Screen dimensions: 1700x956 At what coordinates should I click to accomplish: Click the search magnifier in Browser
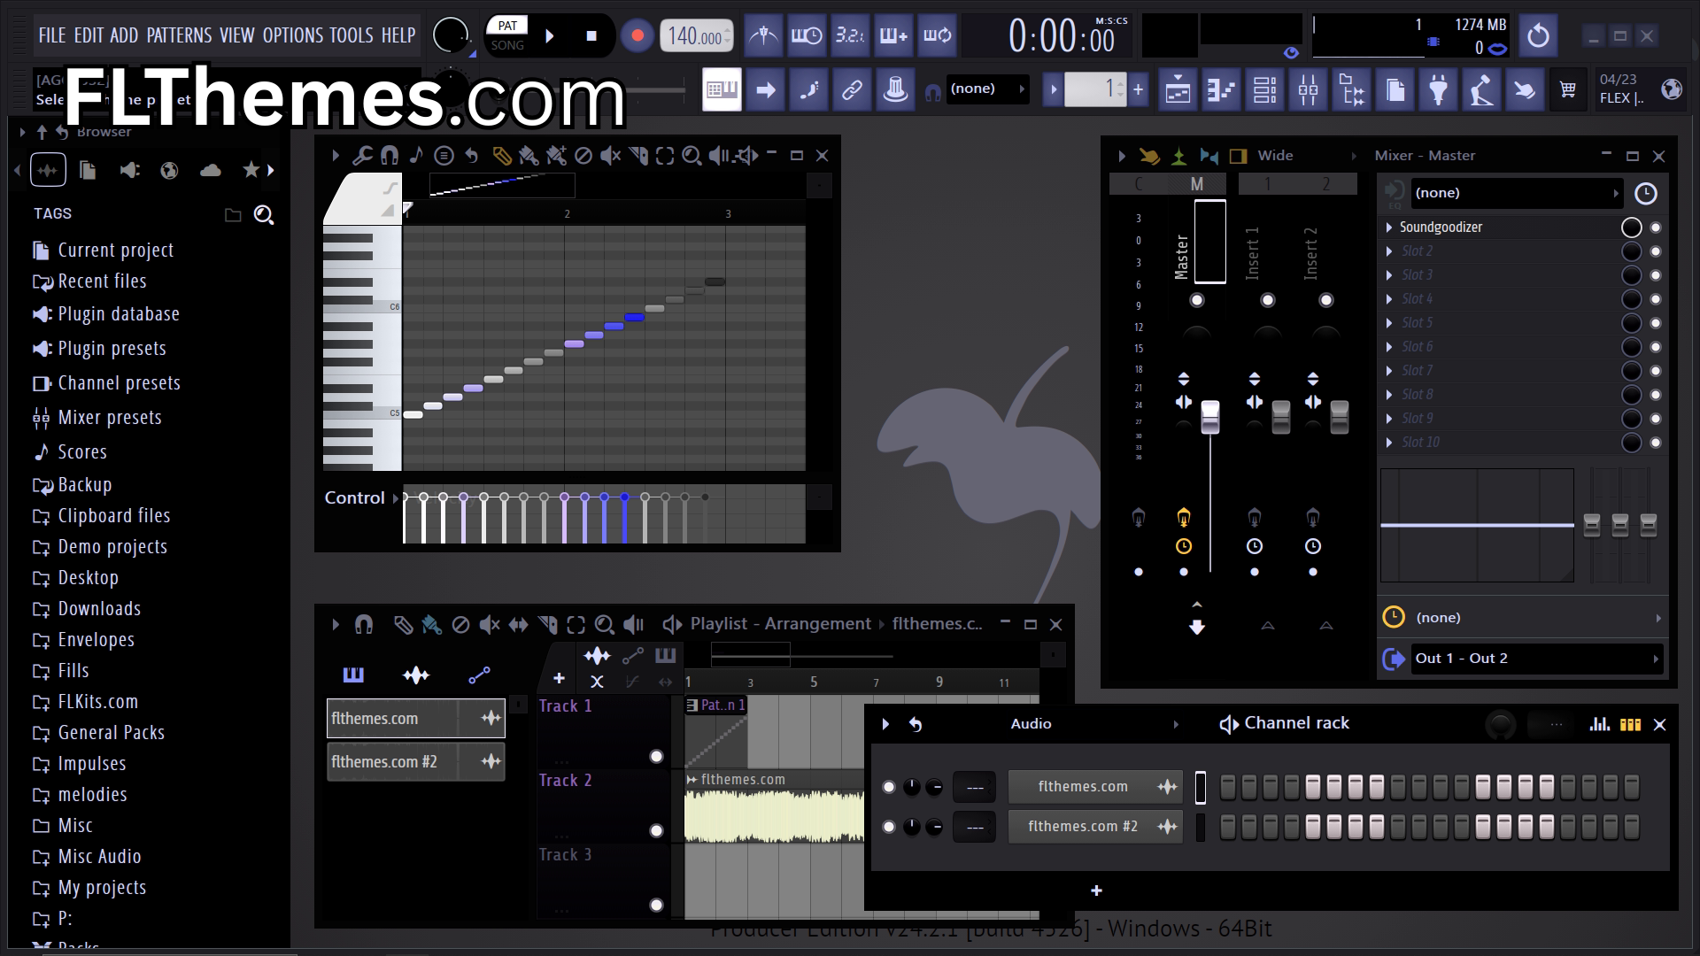coord(264,215)
